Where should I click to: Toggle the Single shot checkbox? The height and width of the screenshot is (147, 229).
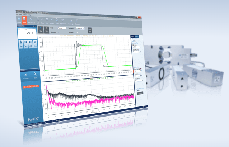(59, 32)
